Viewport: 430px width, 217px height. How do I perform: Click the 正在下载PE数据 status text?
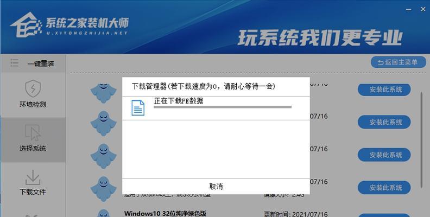click(x=179, y=101)
